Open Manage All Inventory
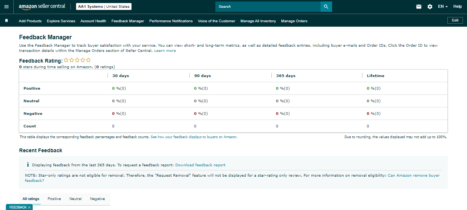Viewport: 467px width, 210px height. pos(258,21)
